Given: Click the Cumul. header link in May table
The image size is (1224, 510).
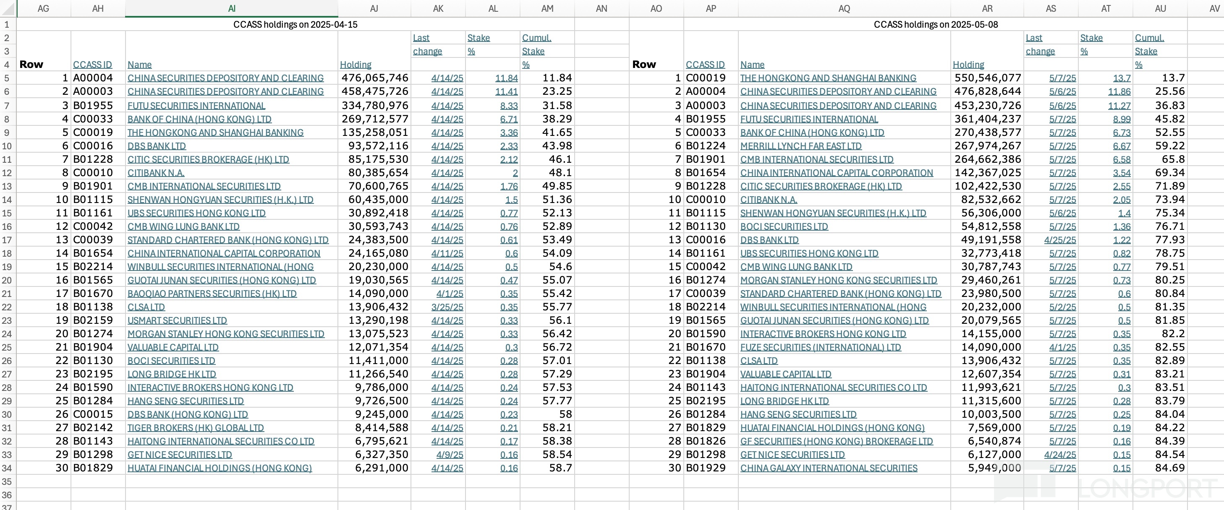Looking at the screenshot, I should [x=1149, y=37].
